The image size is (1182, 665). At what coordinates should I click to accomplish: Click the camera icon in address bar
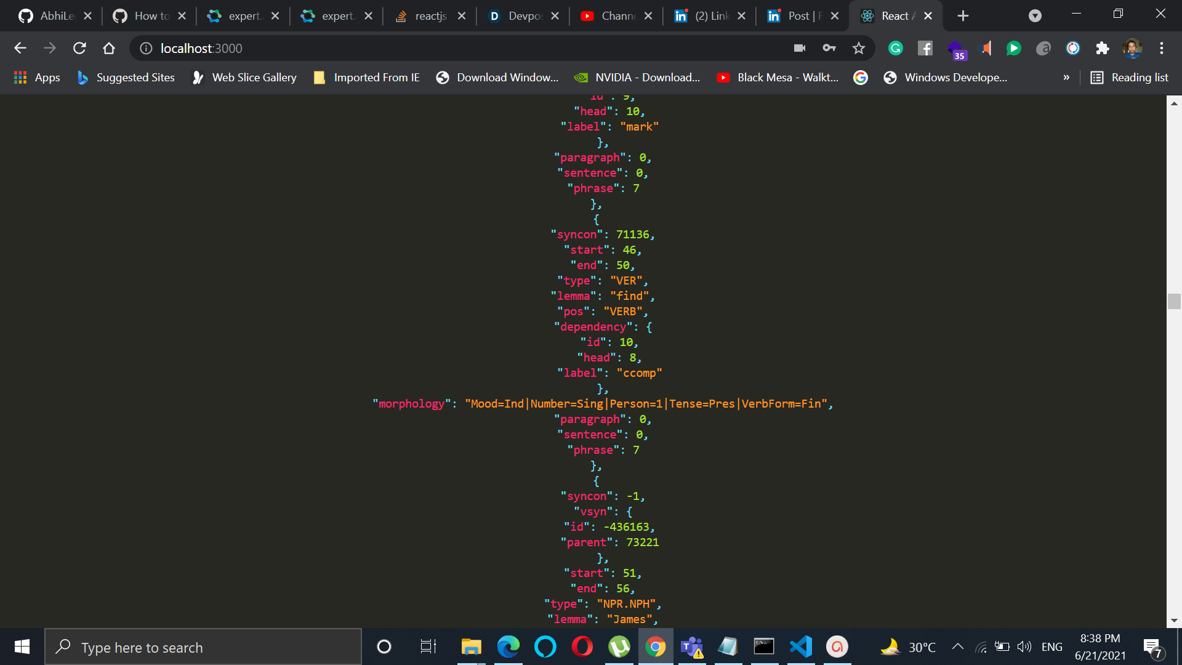click(800, 48)
